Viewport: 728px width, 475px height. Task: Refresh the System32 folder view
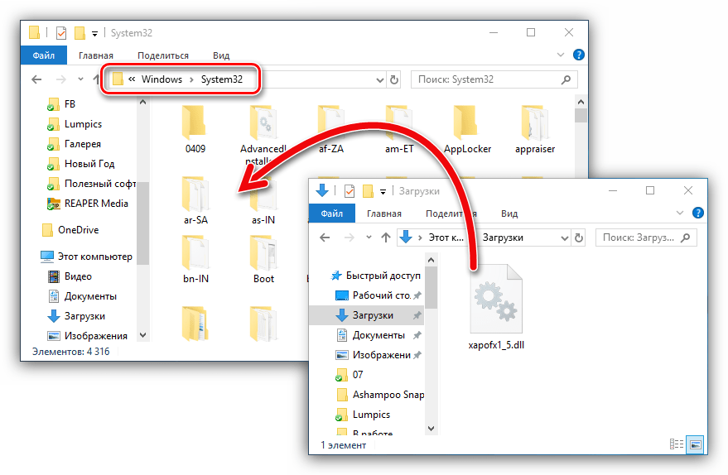click(394, 79)
